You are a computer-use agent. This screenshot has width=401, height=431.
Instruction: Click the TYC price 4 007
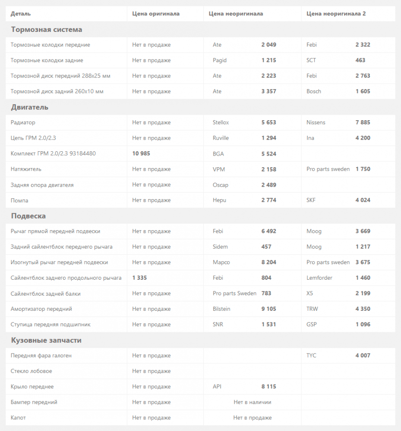363,356
